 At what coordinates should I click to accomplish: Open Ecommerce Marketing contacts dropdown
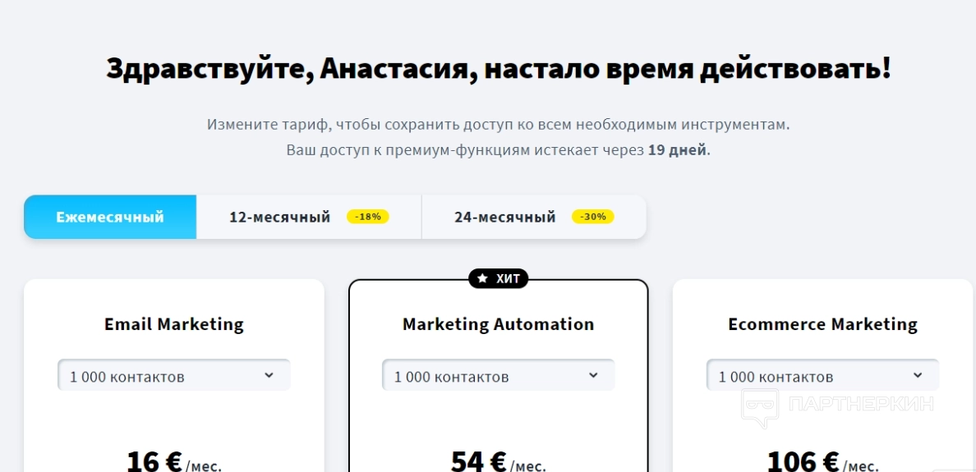(x=822, y=377)
